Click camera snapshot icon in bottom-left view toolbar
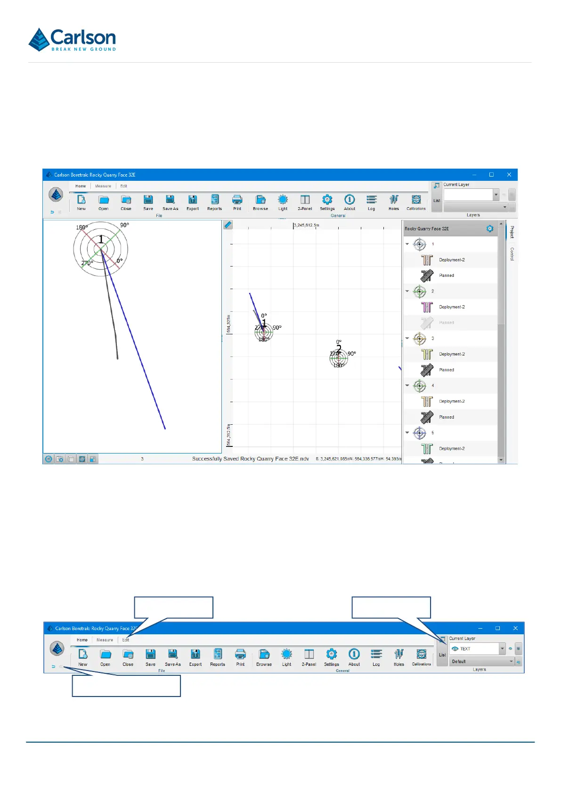This screenshot has height=793, width=561. pos(60,459)
